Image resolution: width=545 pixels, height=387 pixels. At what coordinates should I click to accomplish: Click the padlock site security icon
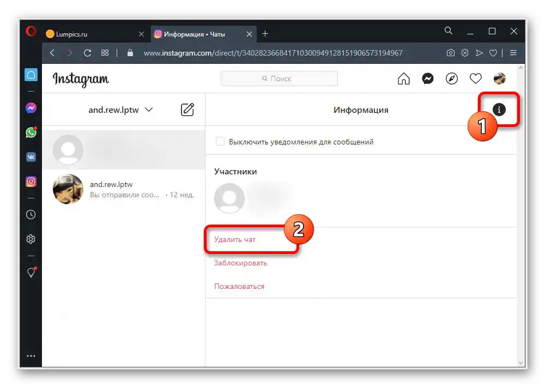pyautogui.click(x=130, y=53)
